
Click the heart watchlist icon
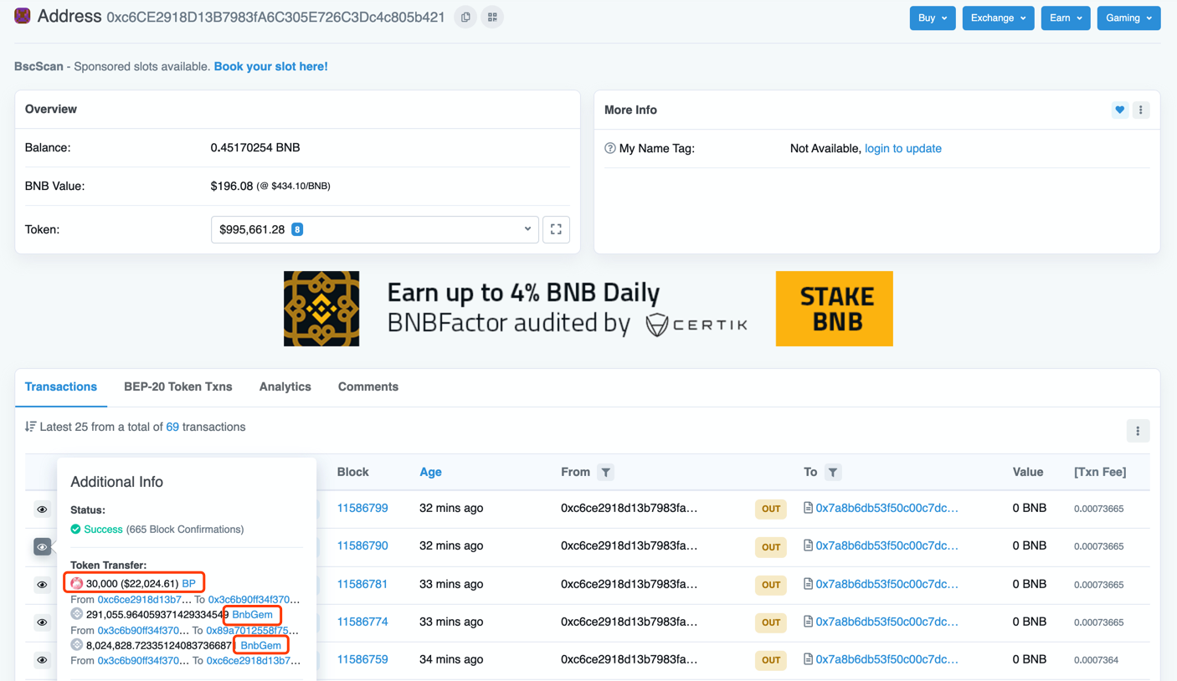pyautogui.click(x=1120, y=110)
